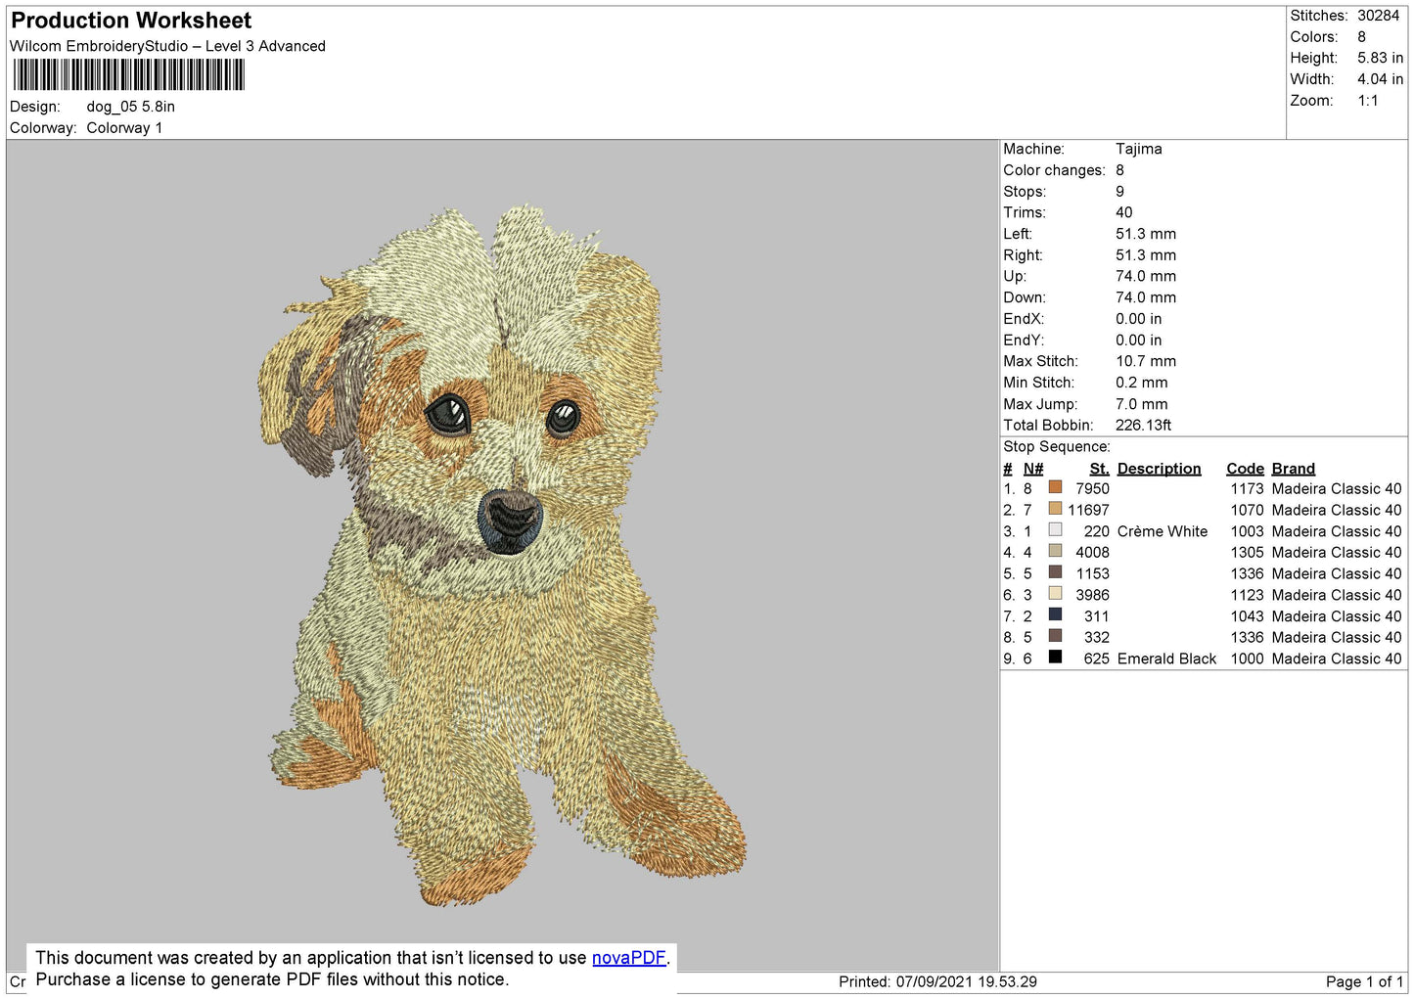
Task: Click the stitch count '30284'
Action: (1378, 16)
